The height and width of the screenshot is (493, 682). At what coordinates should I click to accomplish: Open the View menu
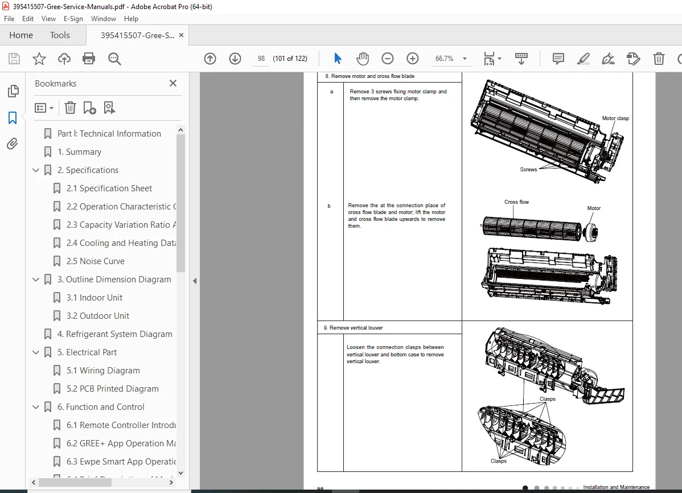[x=49, y=19]
